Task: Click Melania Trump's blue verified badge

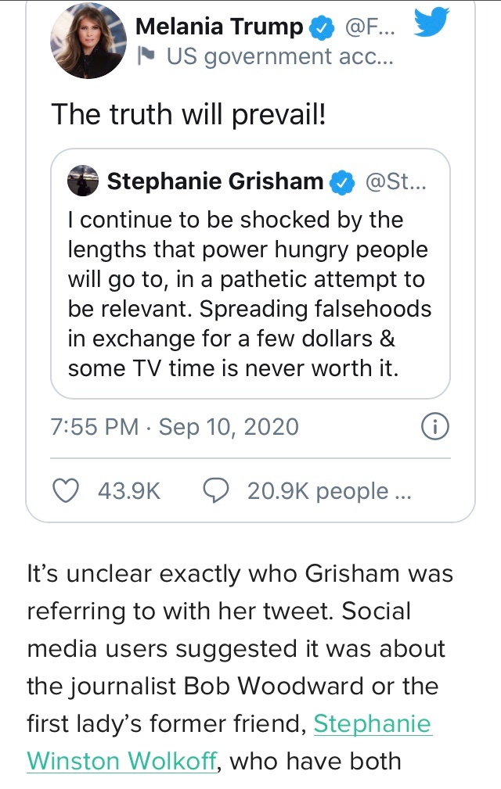Action: (321, 27)
